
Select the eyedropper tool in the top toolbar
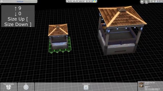(x=70, y=1)
